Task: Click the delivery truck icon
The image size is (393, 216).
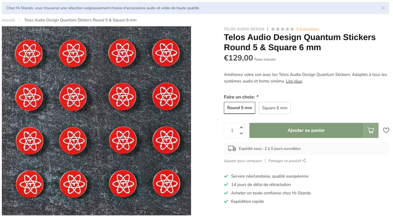Action: click(x=232, y=149)
